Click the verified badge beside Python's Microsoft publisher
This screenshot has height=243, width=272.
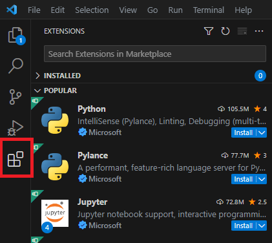coord(83,132)
